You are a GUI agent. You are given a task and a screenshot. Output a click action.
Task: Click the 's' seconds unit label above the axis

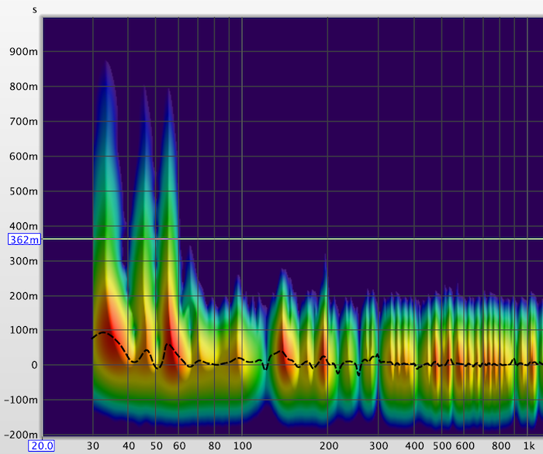pos(35,10)
